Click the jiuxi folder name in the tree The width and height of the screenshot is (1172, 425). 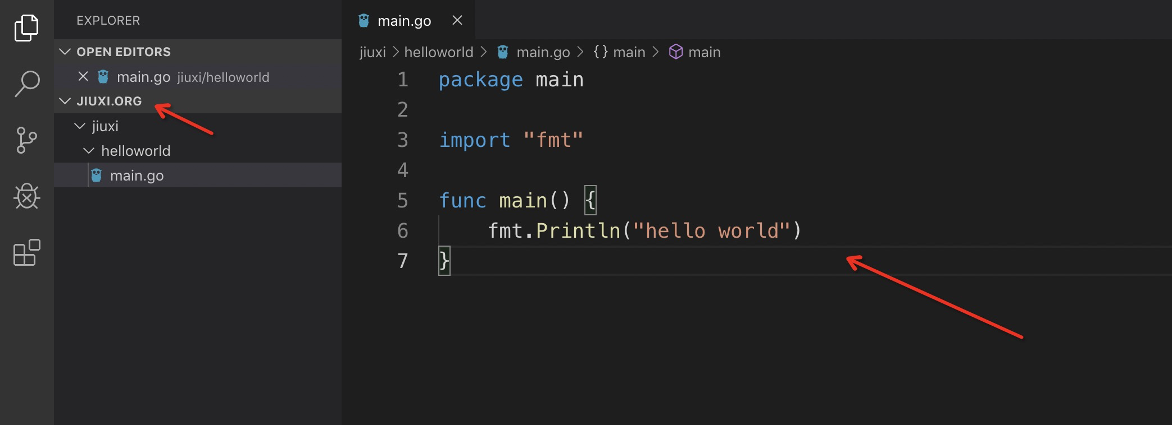click(106, 126)
